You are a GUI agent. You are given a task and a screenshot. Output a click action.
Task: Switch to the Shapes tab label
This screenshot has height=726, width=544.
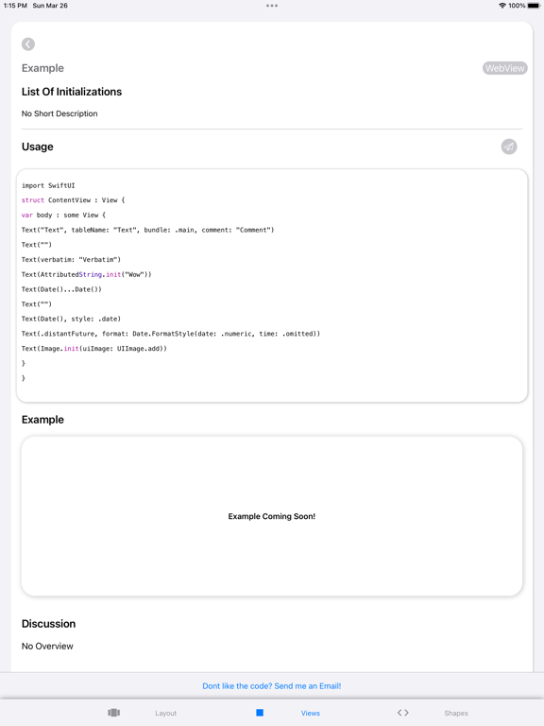[456, 713]
